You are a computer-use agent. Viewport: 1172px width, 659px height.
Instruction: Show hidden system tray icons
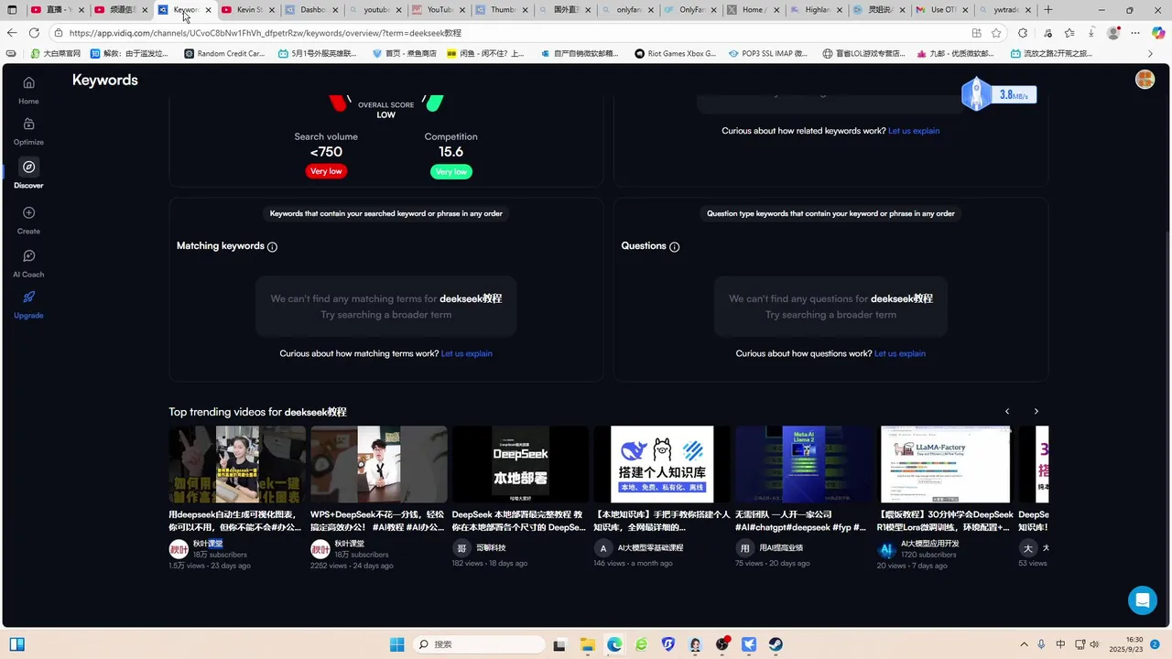[1024, 644]
